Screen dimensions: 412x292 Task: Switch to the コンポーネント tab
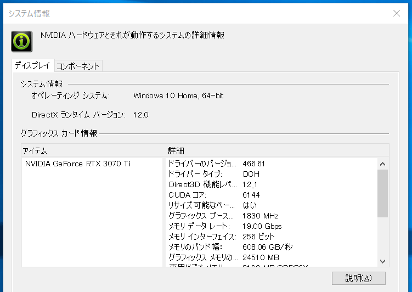(x=78, y=66)
